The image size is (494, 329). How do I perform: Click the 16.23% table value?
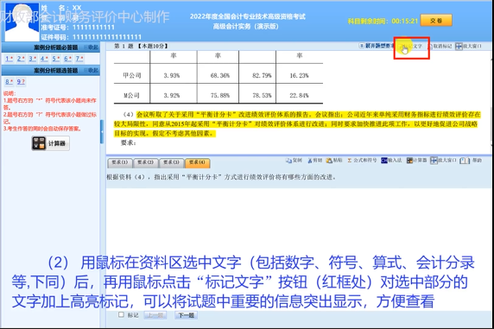pos(300,76)
